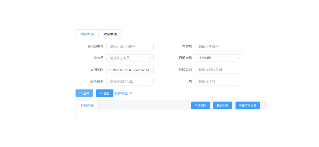Open the 对账审核 tab
319x147 pixels.
[x=110, y=34]
